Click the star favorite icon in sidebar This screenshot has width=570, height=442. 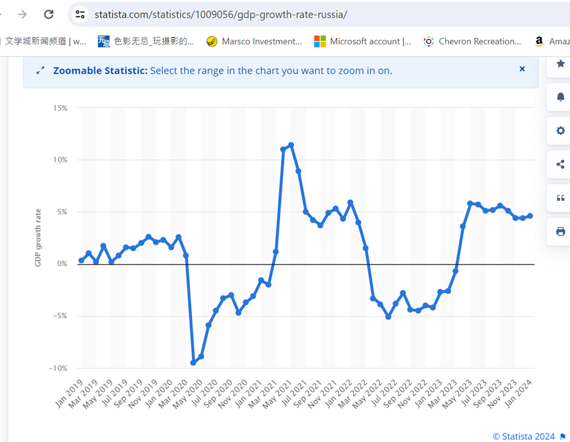click(x=560, y=63)
